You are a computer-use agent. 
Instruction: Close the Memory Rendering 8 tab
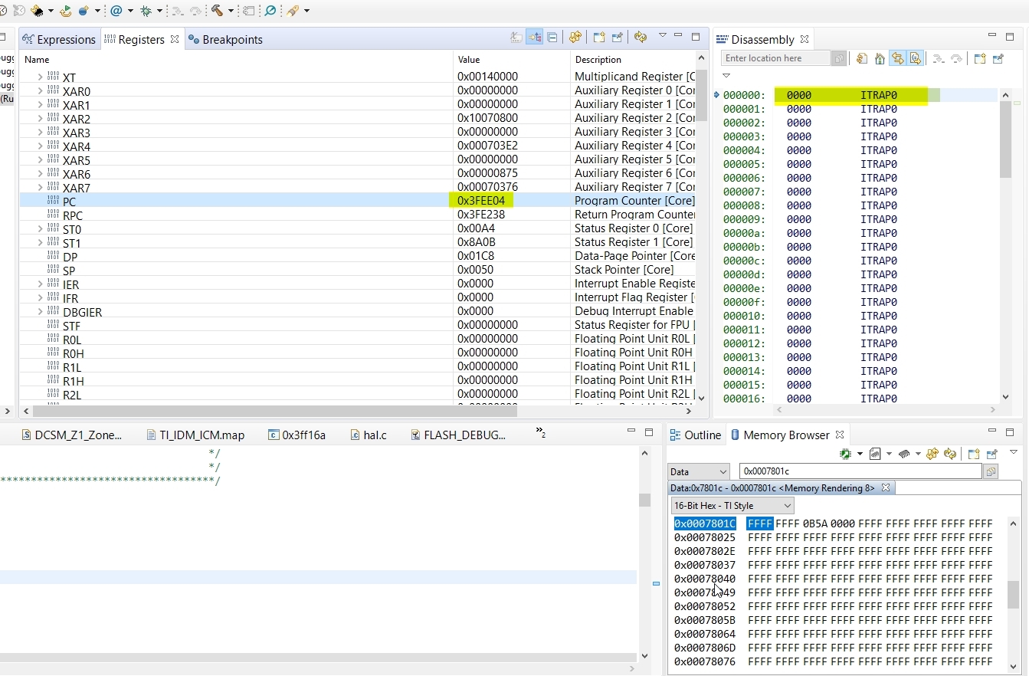(885, 487)
